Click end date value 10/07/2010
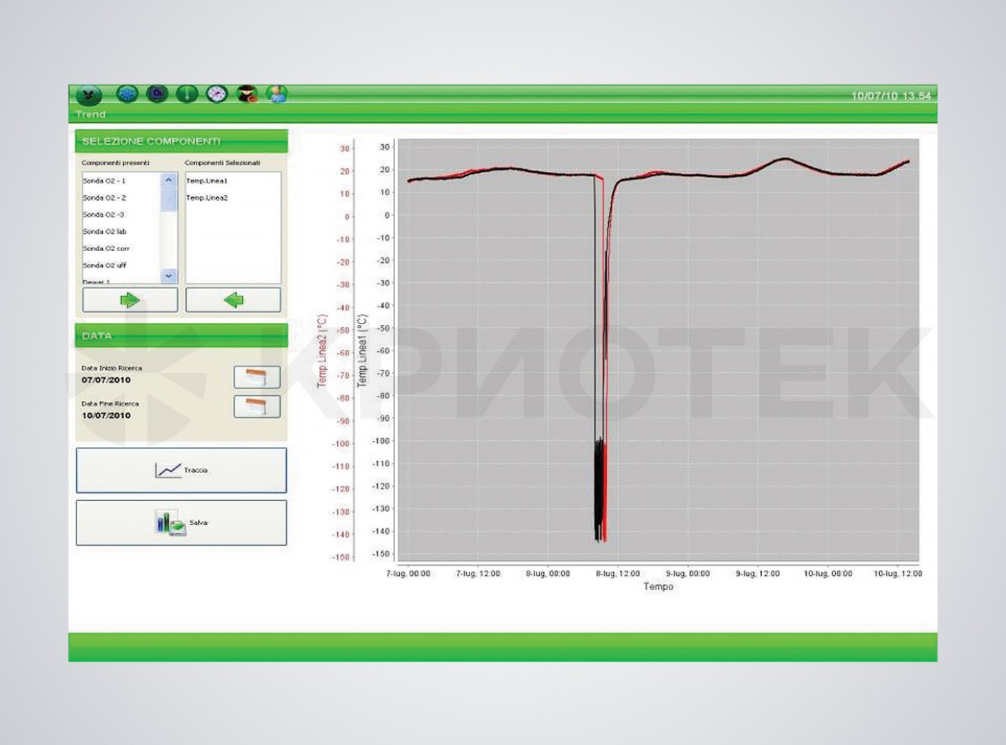 pyautogui.click(x=106, y=416)
